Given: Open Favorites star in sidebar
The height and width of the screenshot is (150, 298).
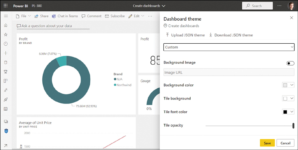Looking at the screenshot, I should (6, 35).
